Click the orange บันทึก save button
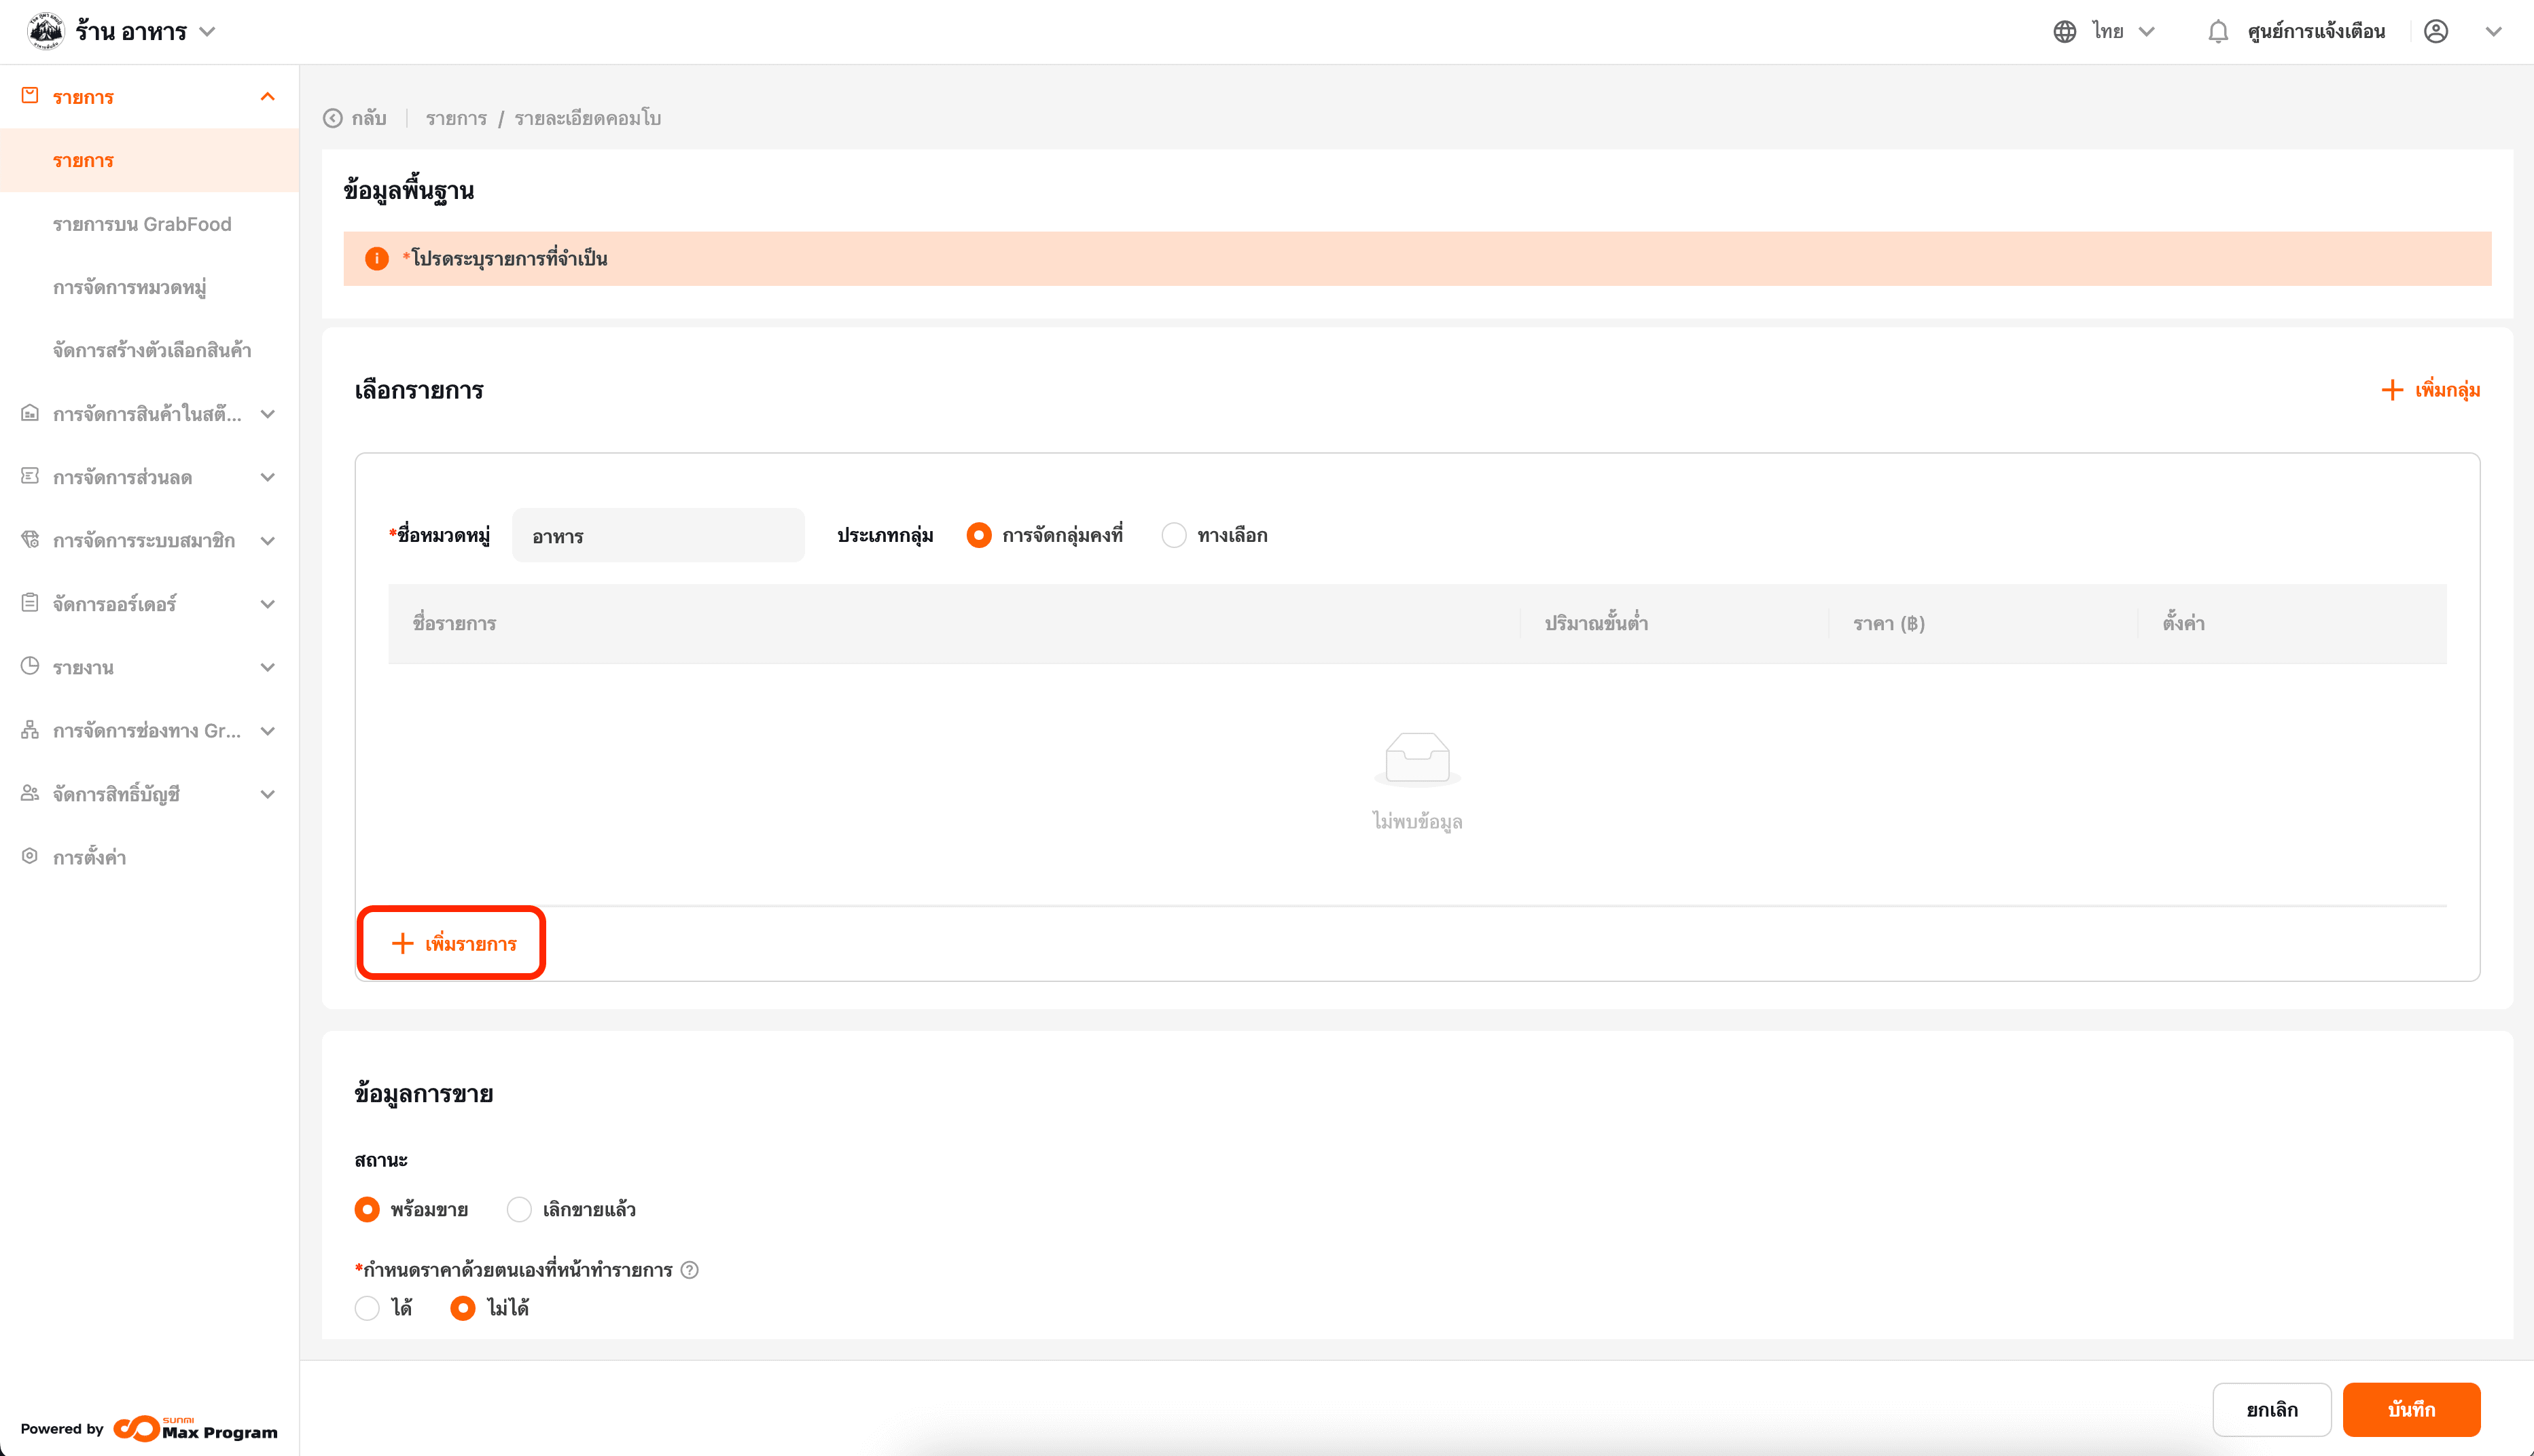 click(2410, 1409)
